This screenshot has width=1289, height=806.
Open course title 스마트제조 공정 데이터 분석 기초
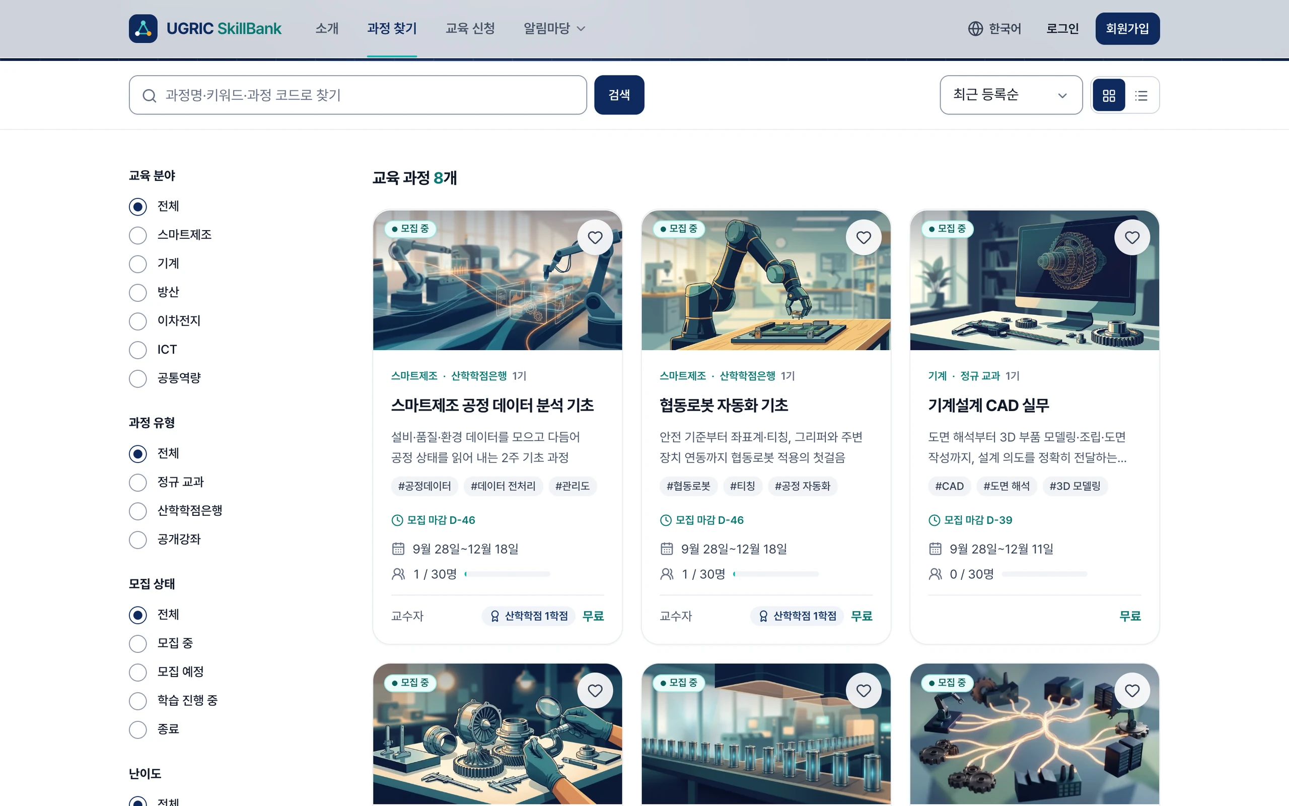click(x=492, y=406)
